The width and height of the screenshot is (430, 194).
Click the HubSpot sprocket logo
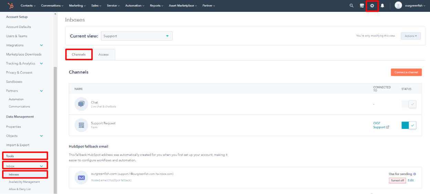pyautogui.click(x=11, y=6)
